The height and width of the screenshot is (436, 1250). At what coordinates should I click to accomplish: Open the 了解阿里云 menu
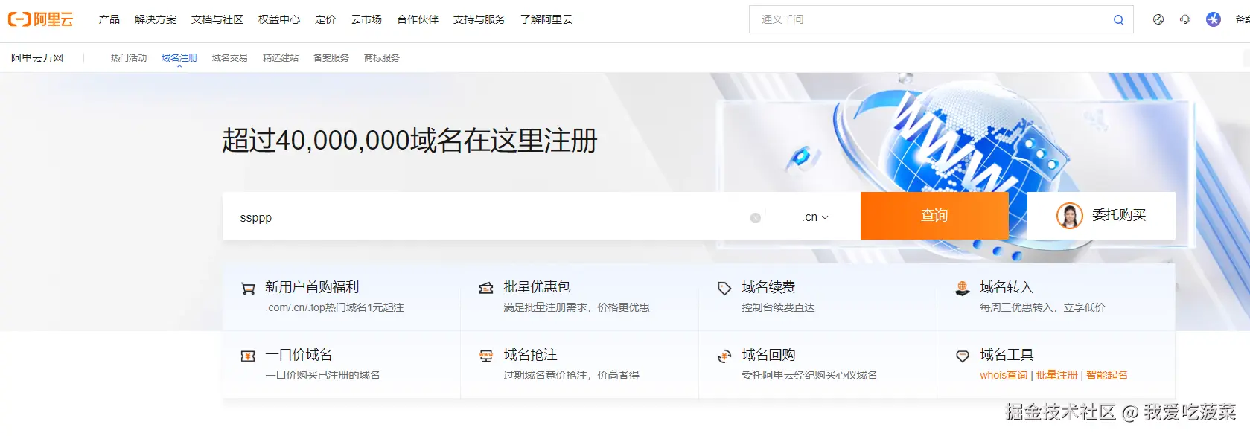(x=546, y=19)
